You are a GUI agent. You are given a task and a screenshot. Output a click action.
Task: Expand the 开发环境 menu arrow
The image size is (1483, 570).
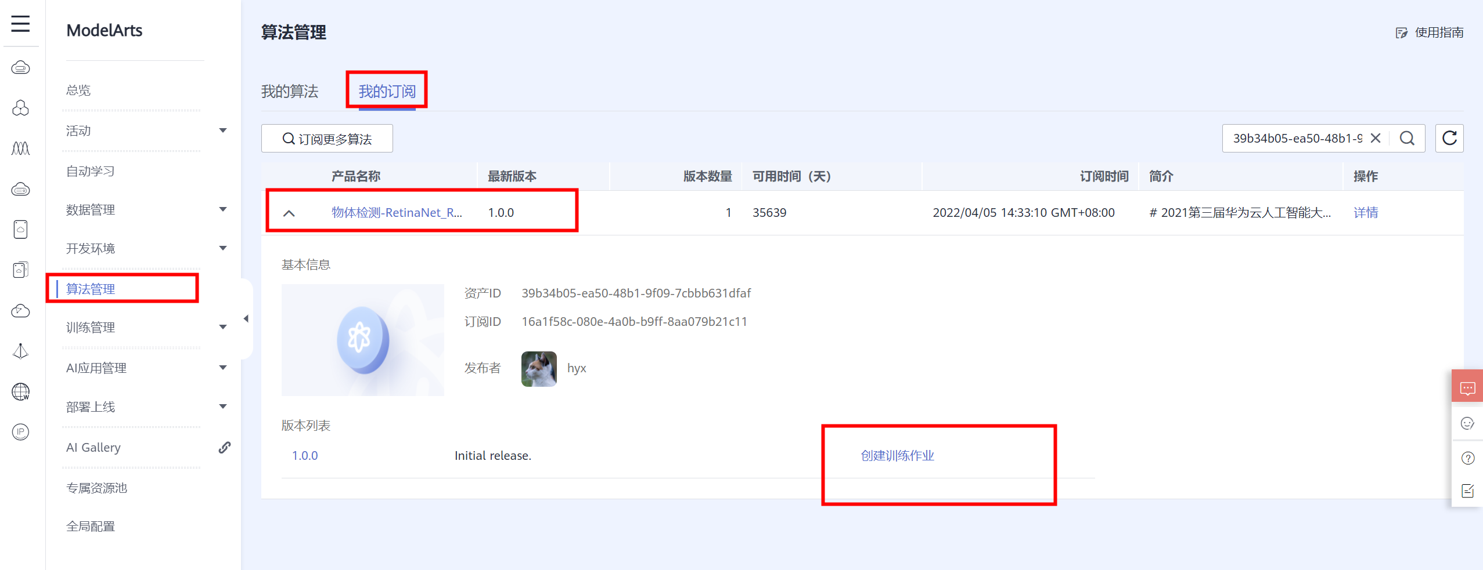(223, 248)
